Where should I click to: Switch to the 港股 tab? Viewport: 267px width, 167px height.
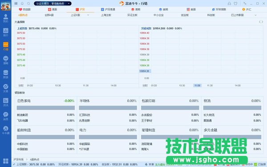point(53,9)
